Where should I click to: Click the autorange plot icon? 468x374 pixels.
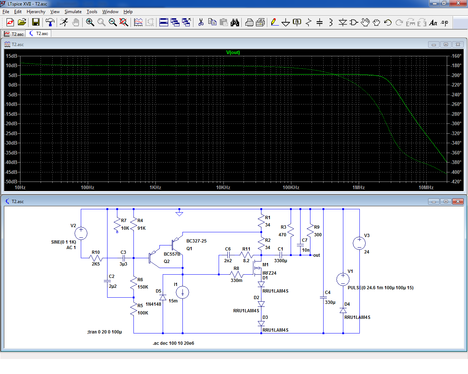coord(138,23)
